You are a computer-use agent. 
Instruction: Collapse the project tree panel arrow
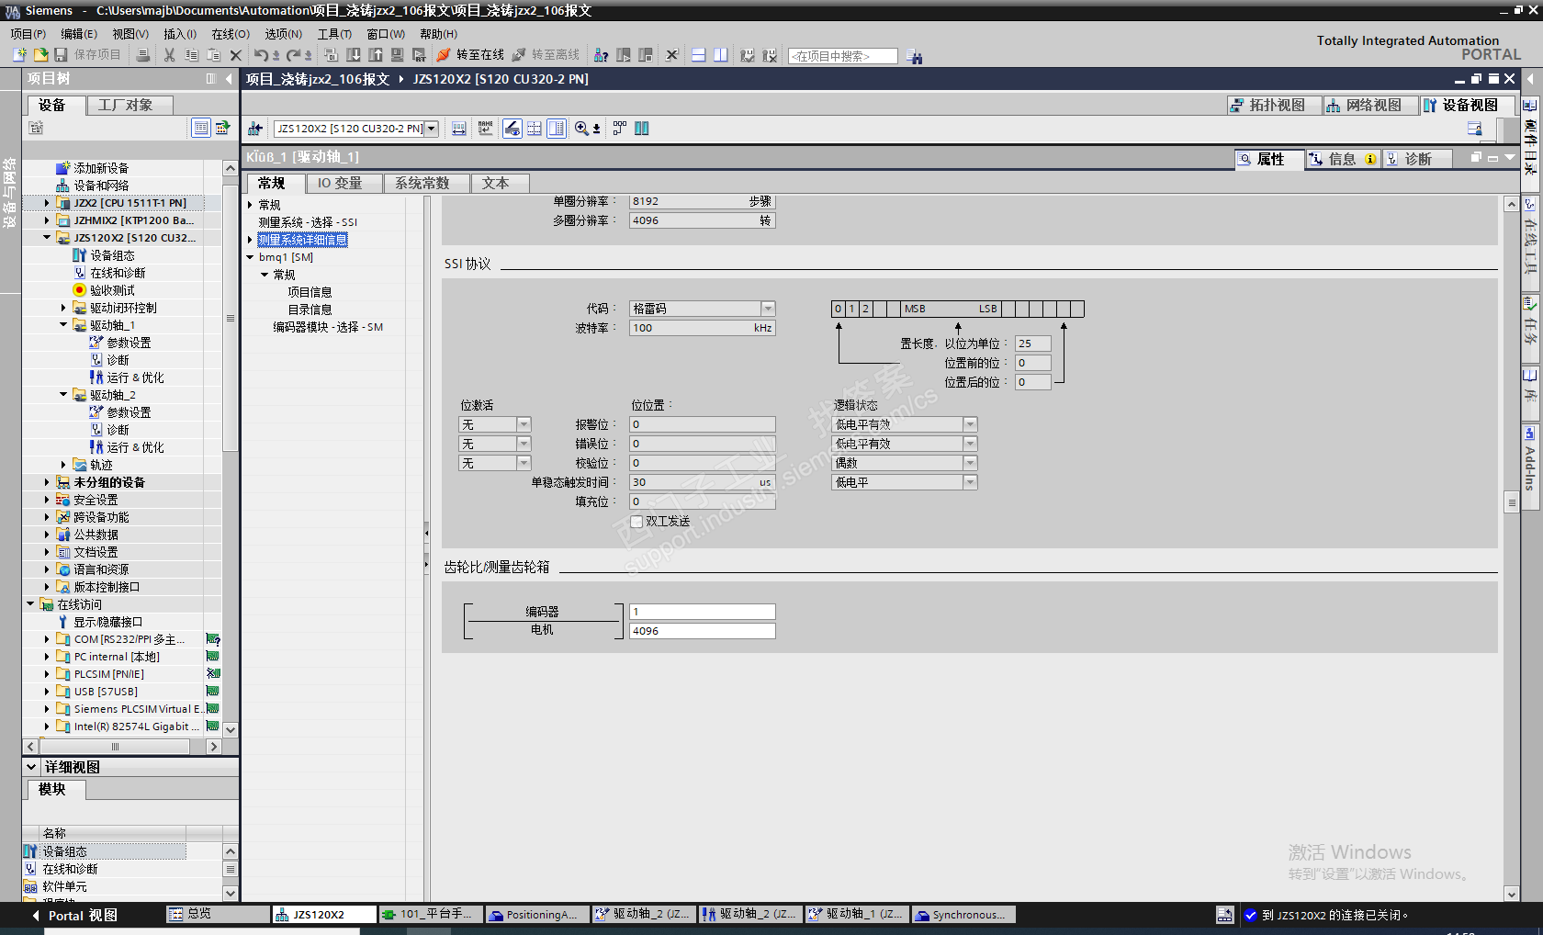coord(229,79)
